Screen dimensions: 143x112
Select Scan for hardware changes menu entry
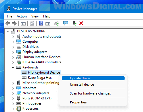point(93,93)
